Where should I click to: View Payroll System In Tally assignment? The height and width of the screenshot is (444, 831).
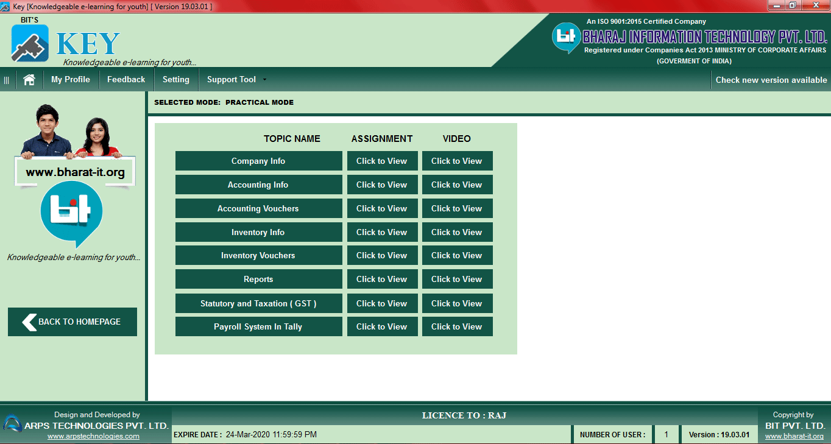383,326
